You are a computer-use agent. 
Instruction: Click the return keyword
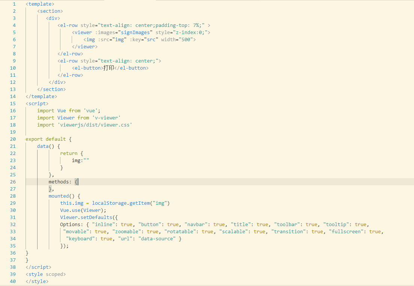tap(69, 153)
